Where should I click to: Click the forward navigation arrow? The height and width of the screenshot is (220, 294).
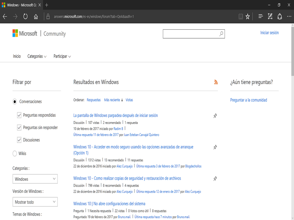[15, 16]
